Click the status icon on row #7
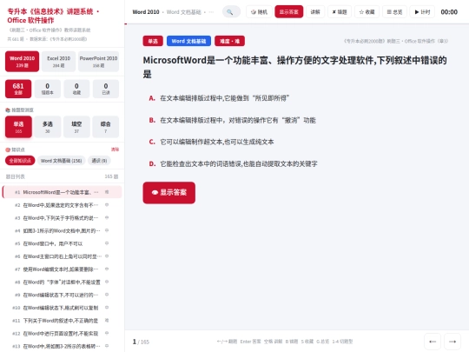Viewport: 469px width, 352px height. [107, 269]
